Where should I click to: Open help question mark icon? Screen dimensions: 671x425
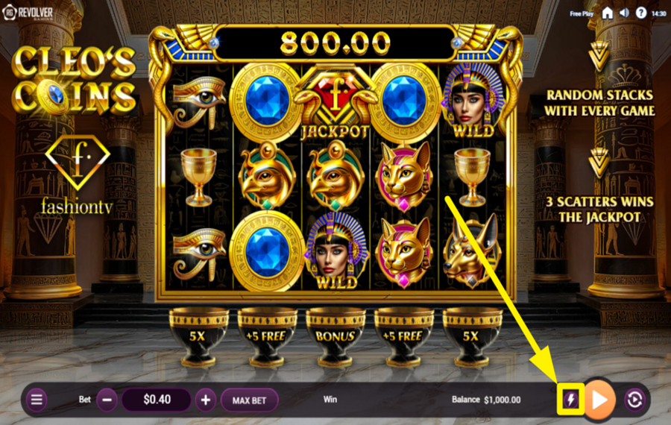pyautogui.click(x=640, y=13)
